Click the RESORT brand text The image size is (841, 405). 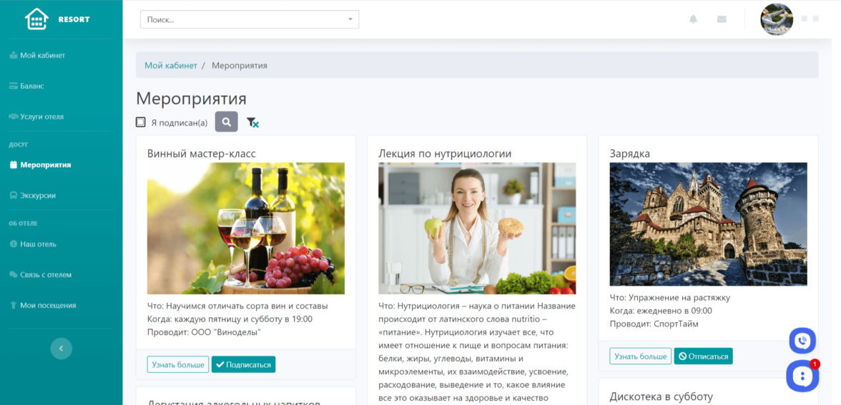click(x=74, y=20)
